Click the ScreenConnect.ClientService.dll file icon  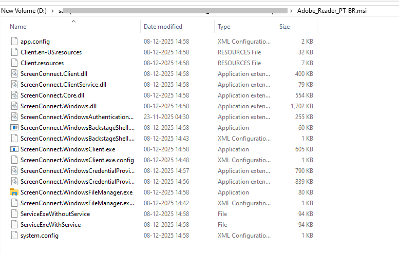(x=14, y=84)
